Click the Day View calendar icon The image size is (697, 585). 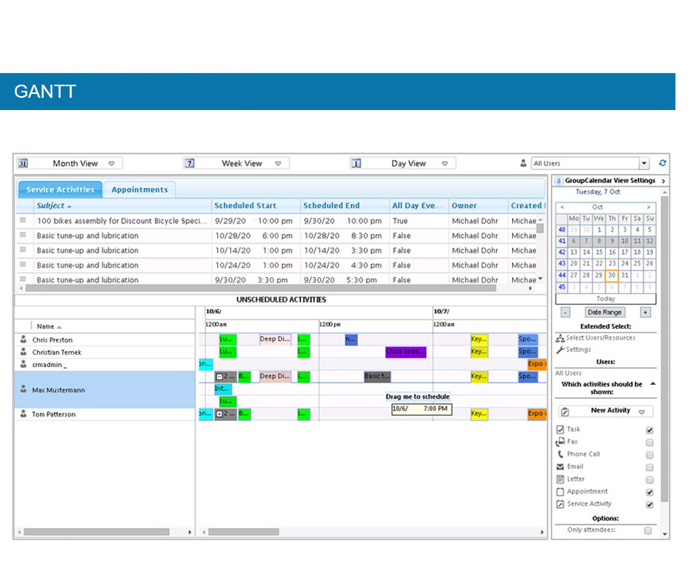click(x=356, y=163)
